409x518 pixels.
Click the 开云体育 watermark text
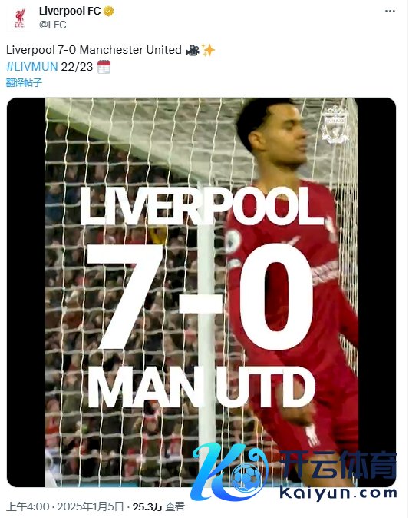[338, 465]
